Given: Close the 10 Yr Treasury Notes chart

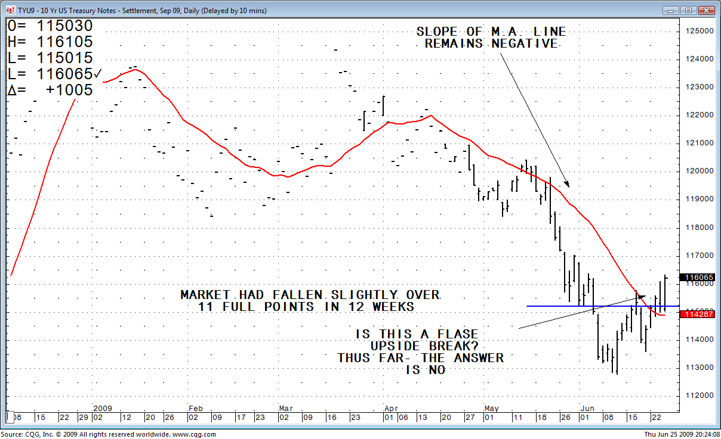Looking at the screenshot, I should tap(707, 11).
